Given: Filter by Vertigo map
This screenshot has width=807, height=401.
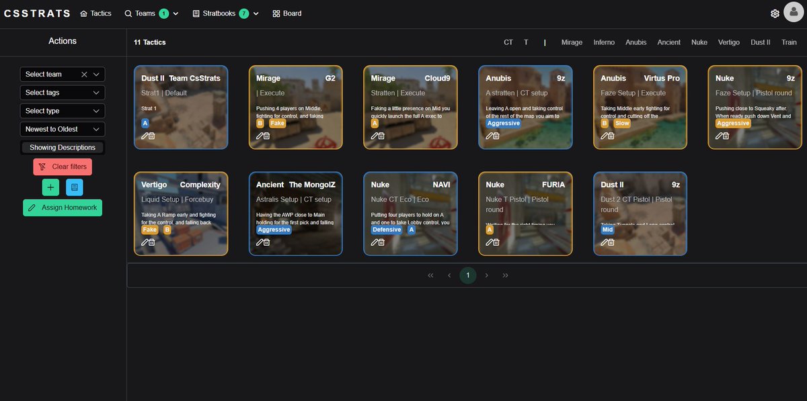Looking at the screenshot, I should (729, 42).
